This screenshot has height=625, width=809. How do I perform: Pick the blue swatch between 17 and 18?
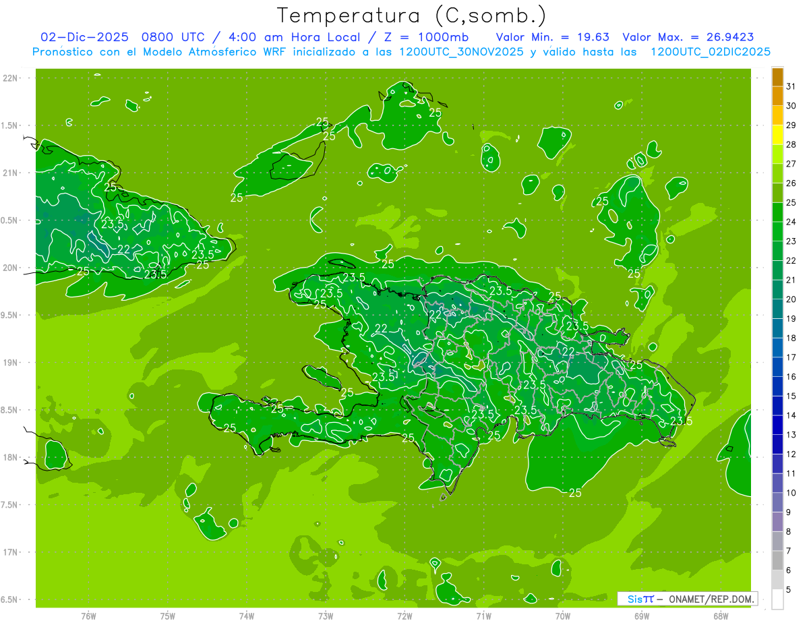tap(777, 348)
